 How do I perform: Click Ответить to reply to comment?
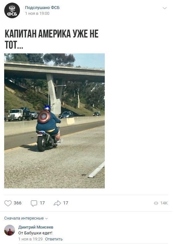coord(54,239)
